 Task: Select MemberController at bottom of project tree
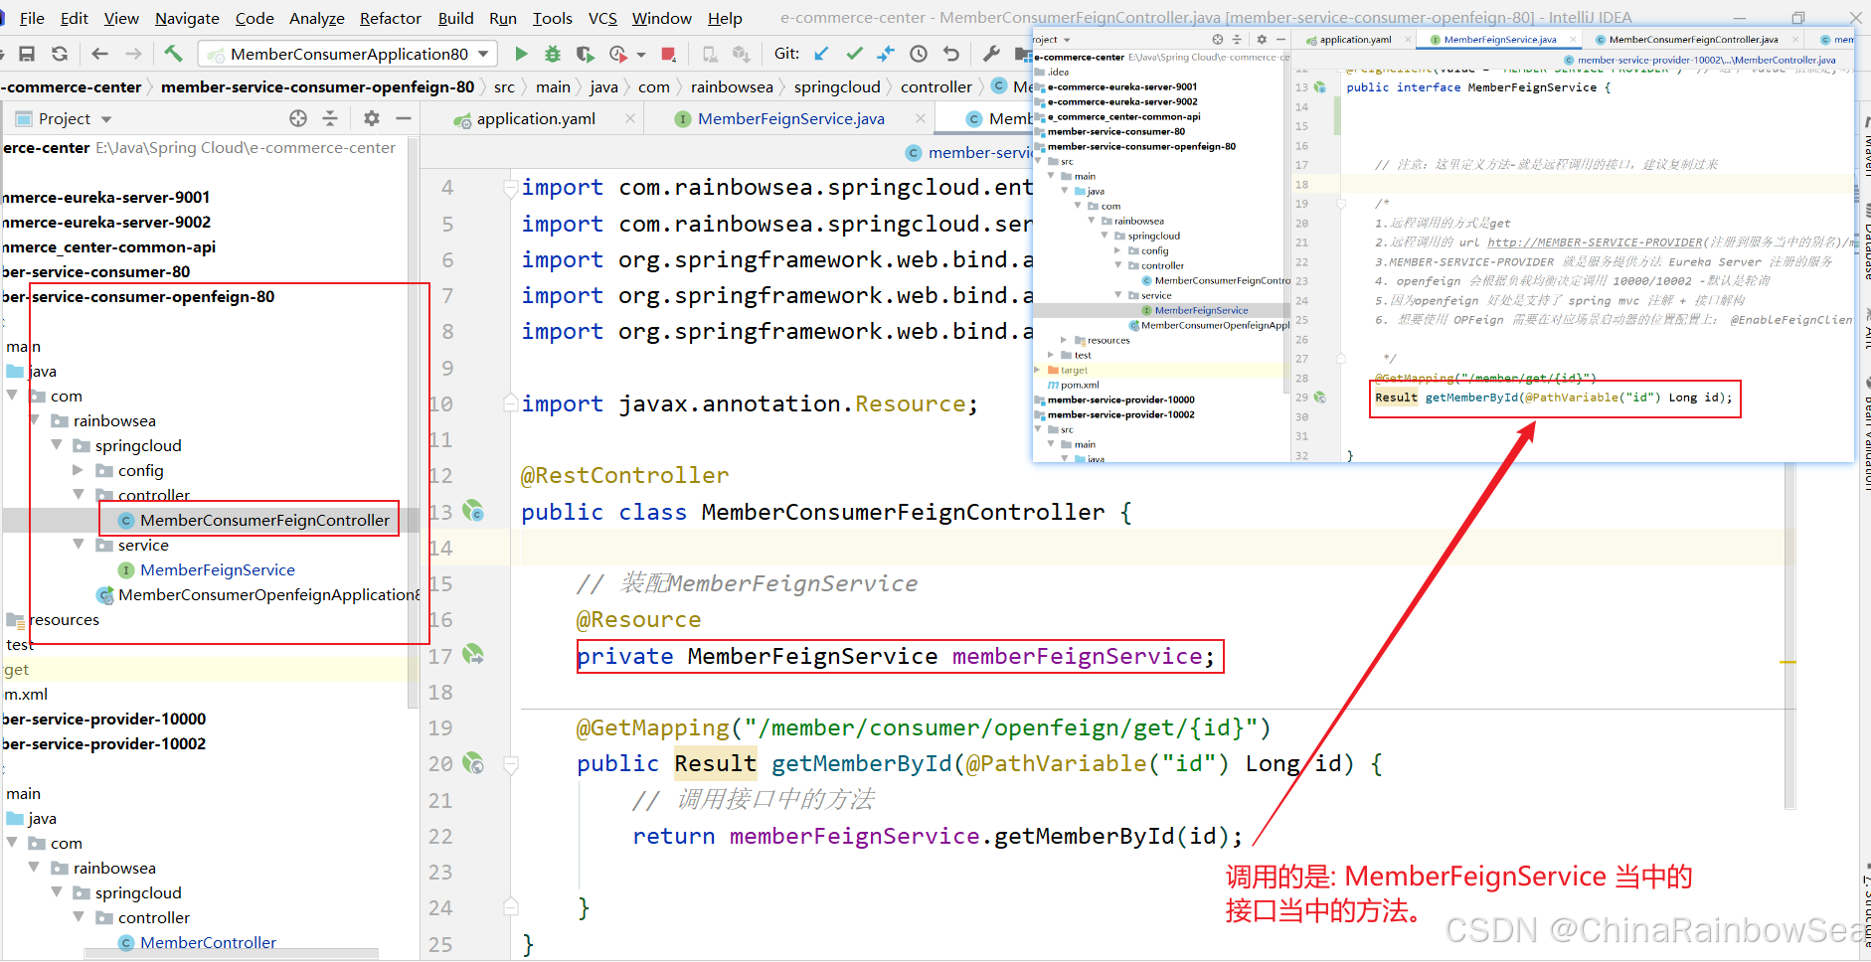[x=208, y=942]
